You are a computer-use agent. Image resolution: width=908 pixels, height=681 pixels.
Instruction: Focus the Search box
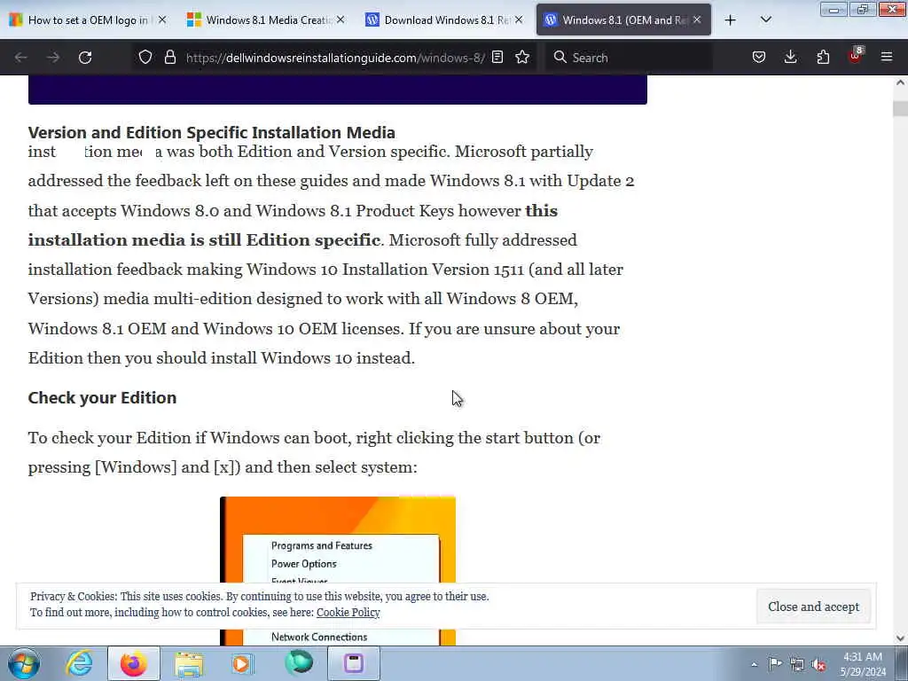(629, 58)
